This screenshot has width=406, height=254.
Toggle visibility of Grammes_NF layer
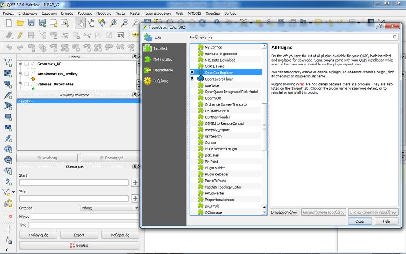tap(27, 64)
